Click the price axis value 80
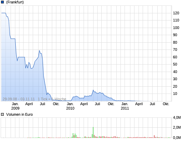 click(x=175, y=42)
